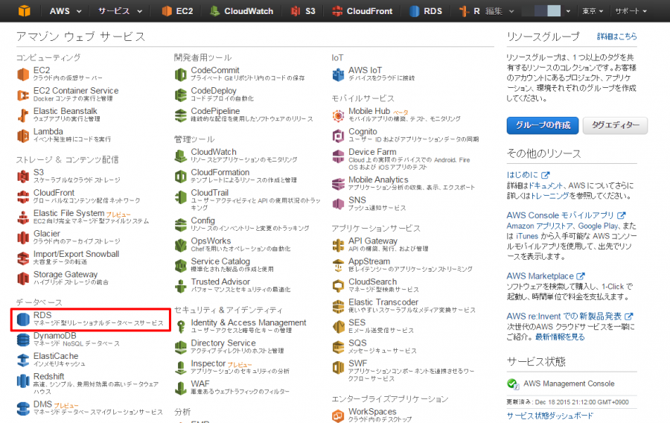Image resolution: width=670 pixels, height=423 pixels.
Task: Open the Directory Service link
Action: 223,343
